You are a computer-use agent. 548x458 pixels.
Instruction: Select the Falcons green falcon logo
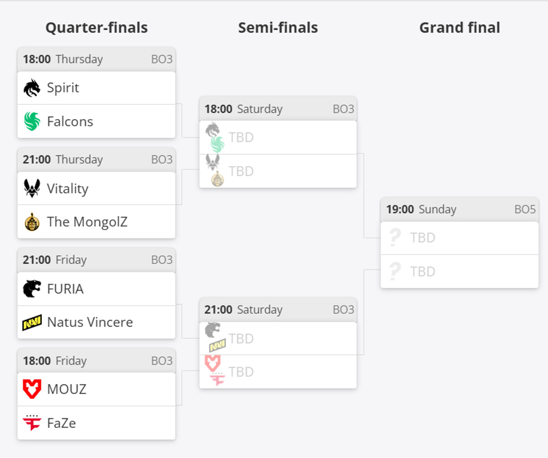[x=32, y=121]
